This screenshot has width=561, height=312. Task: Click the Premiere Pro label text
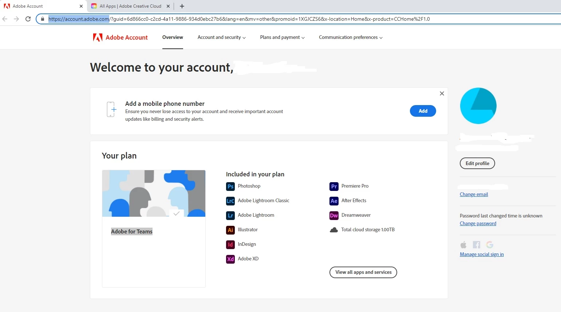(x=355, y=186)
